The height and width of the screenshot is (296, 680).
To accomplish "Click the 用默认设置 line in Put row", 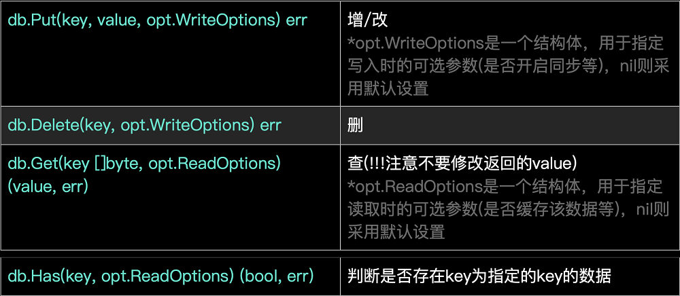I will click(x=388, y=89).
